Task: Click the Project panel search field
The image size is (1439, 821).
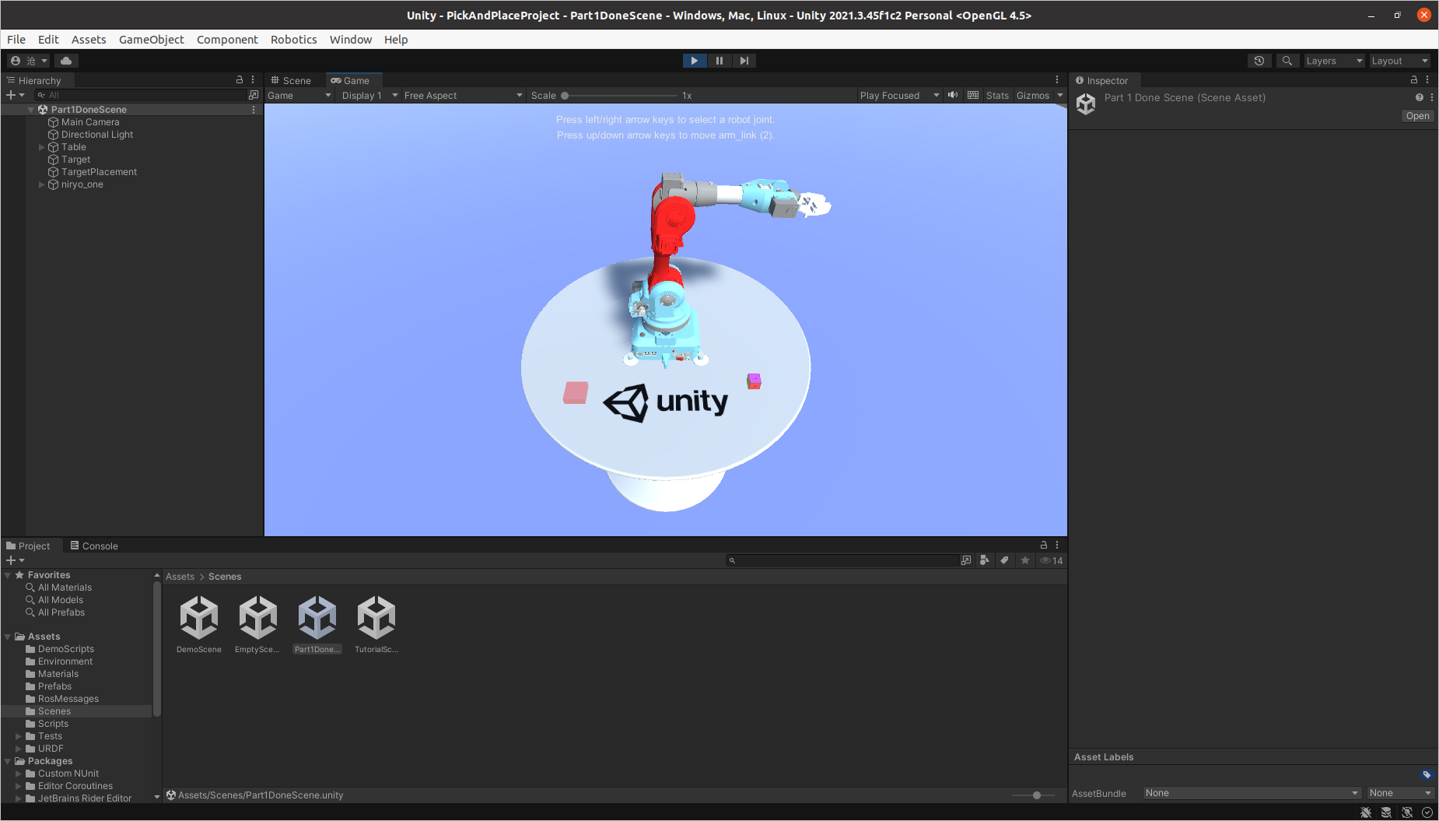Action: tap(842, 560)
